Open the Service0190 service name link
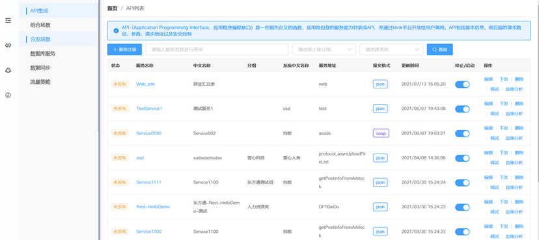The image size is (539, 240). point(149,133)
